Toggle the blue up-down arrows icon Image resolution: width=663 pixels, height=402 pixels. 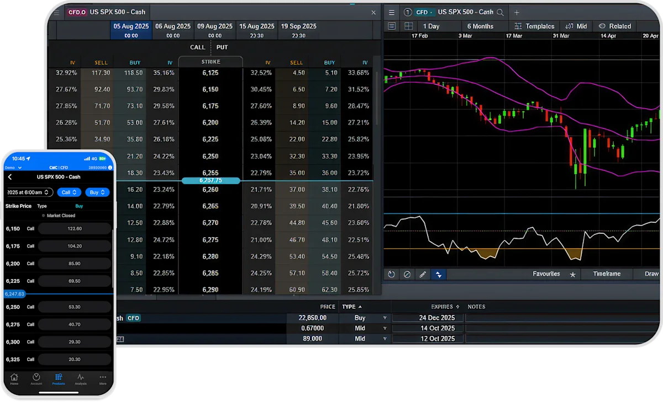(439, 274)
